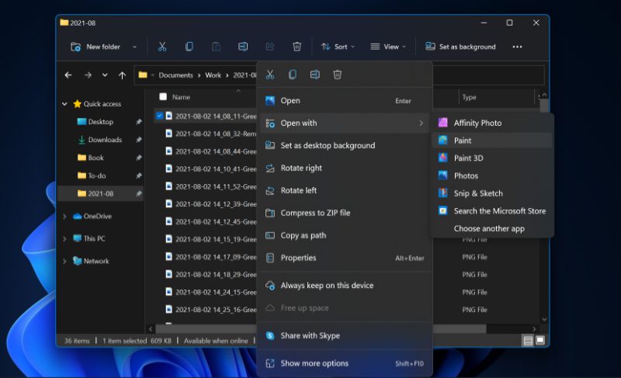621x378 pixels.
Task: Click the Up arrow navigation button
Action: 122,75
